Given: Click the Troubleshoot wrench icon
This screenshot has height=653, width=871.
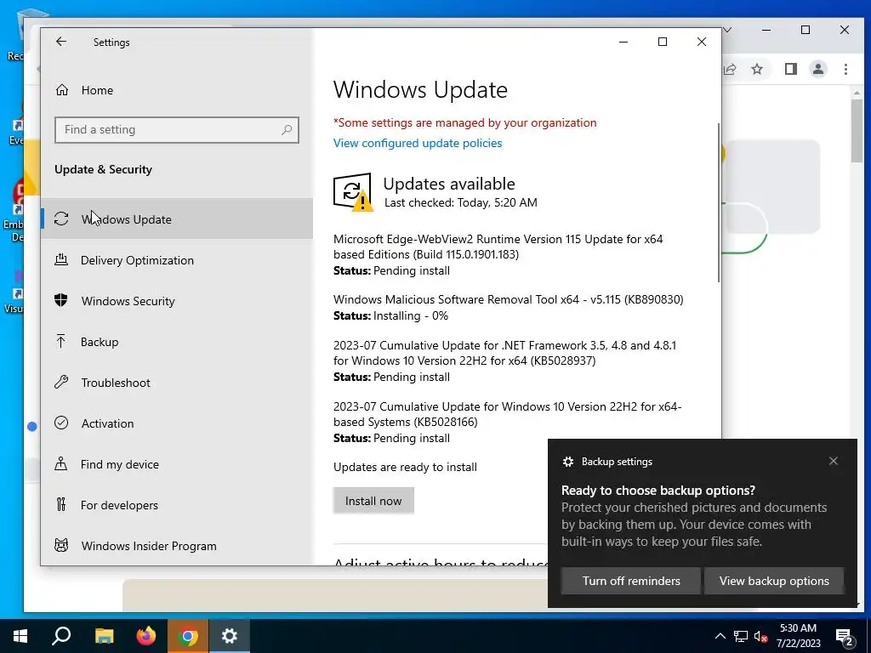Looking at the screenshot, I should 61,382.
